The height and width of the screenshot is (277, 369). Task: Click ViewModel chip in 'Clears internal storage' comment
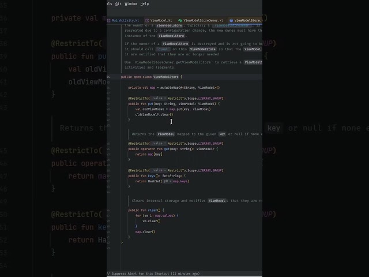[x=217, y=201]
